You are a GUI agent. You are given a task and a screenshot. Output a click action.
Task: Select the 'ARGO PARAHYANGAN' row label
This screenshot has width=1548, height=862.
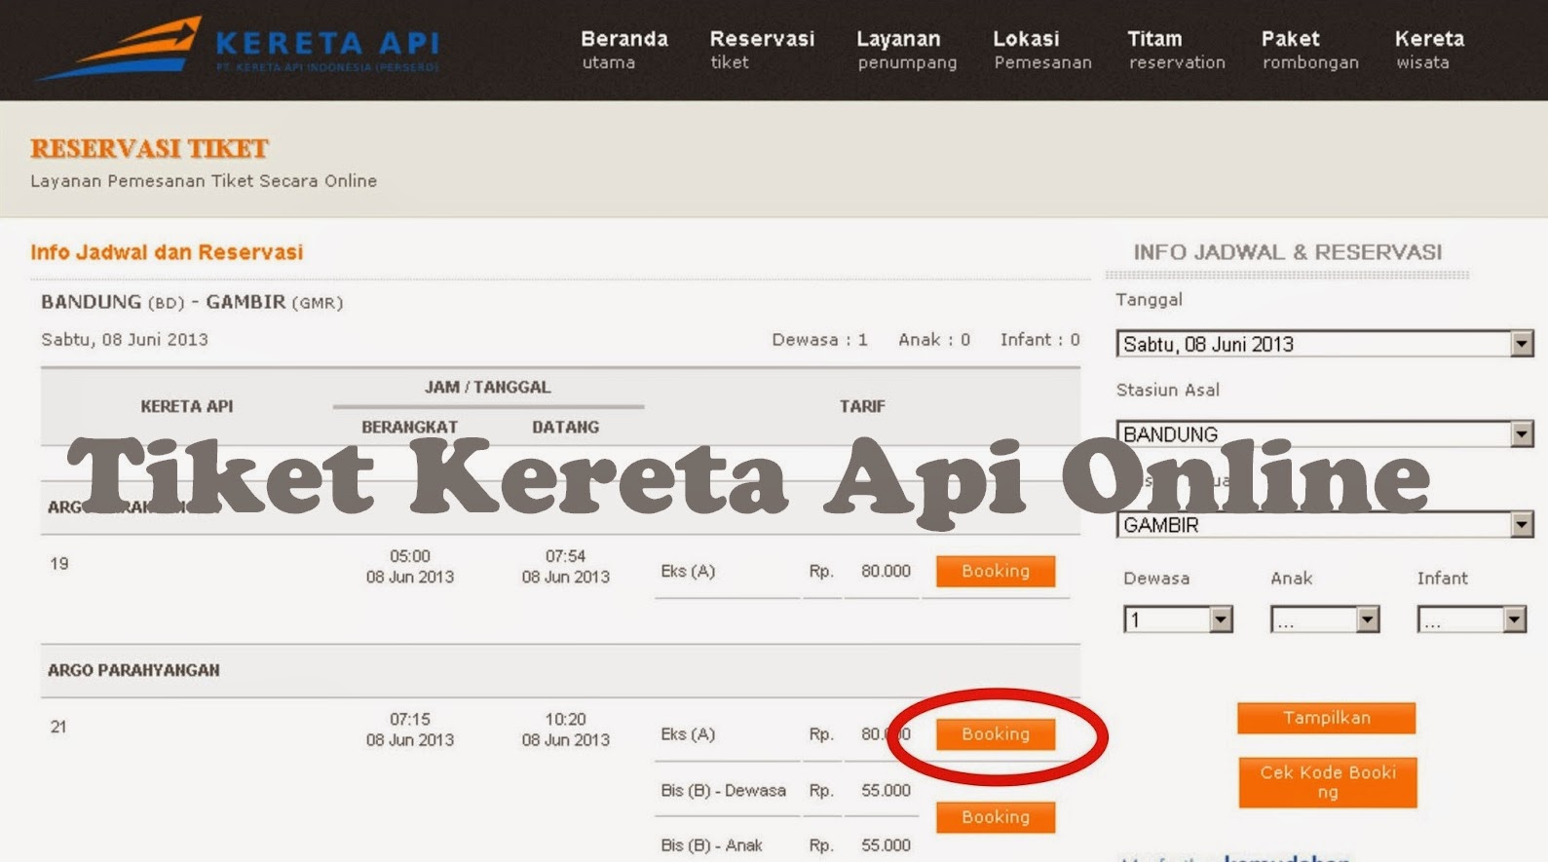[133, 670]
